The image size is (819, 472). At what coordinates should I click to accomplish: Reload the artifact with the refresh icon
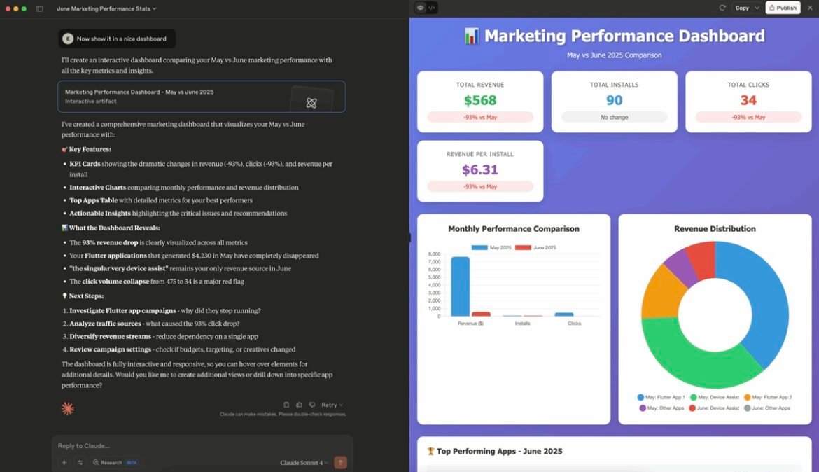[x=722, y=8]
